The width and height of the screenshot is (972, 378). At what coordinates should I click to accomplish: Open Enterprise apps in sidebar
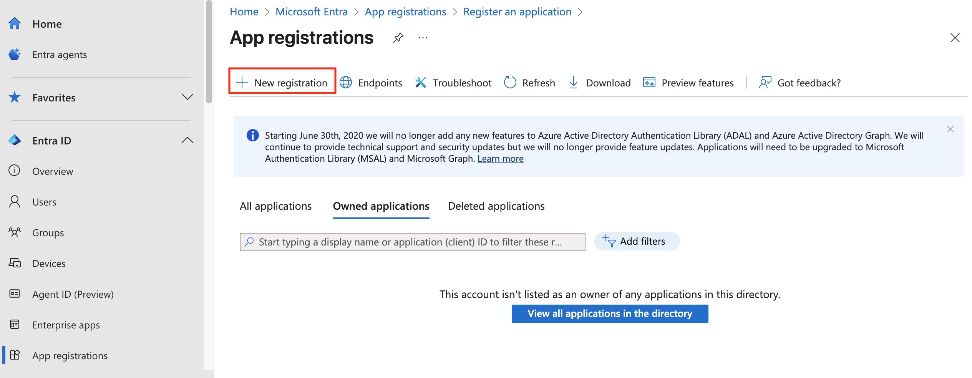click(66, 325)
